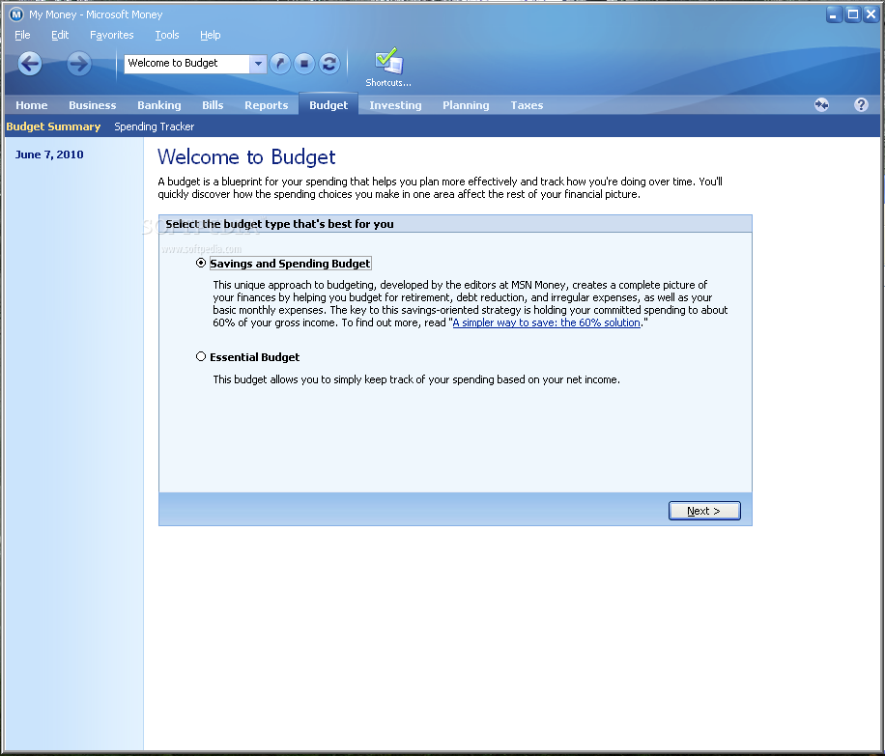This screenshot has height=756, width=885.
Task: Go to the Planning tab
Action: 466,105
